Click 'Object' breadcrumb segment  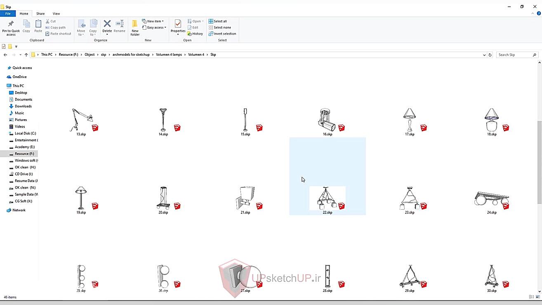(x=90, y=54)
